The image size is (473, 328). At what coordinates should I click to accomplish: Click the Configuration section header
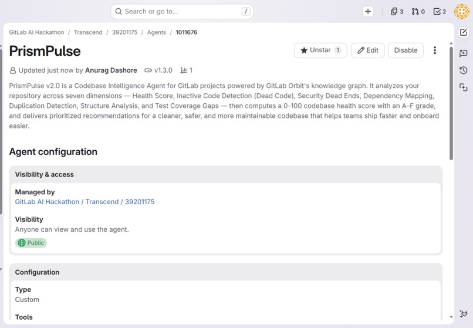pyautogui.click(x=37, y=272)
